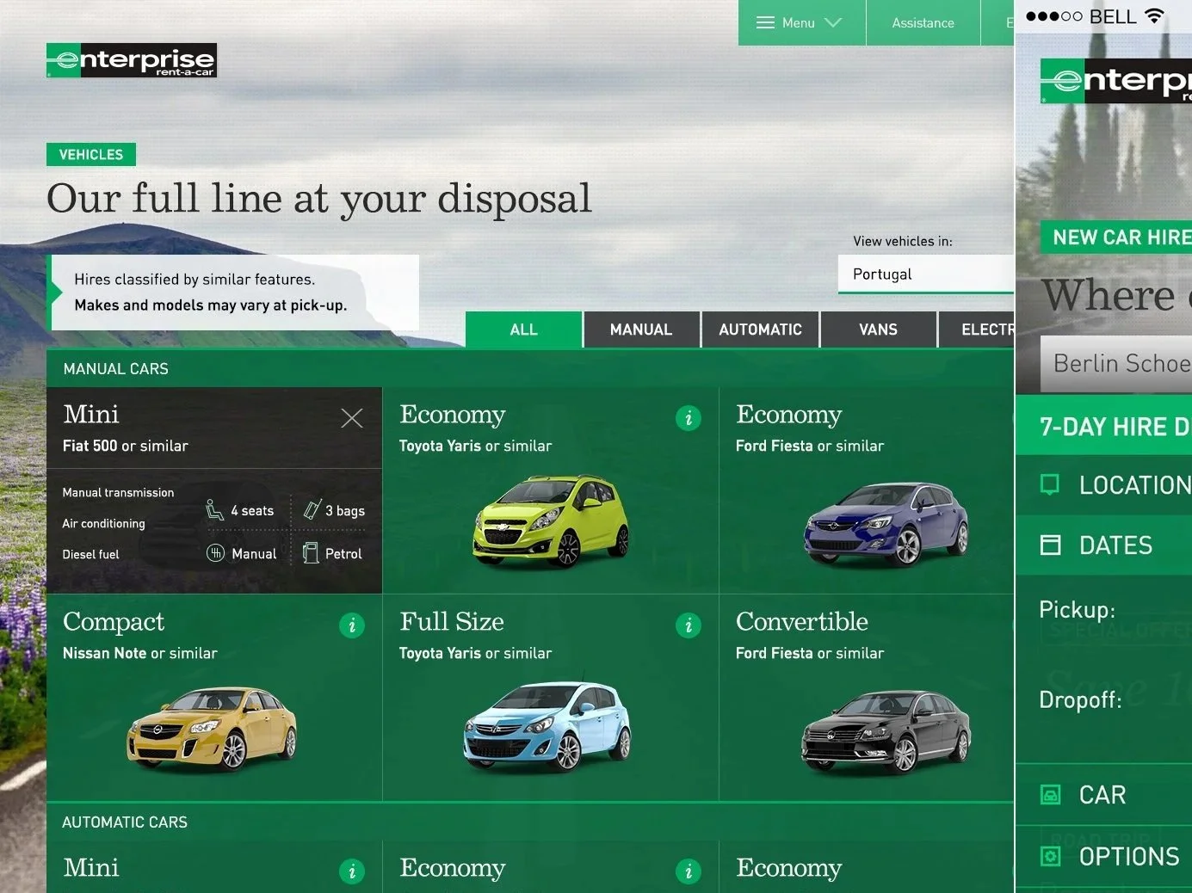Click the VEHICLES label tag
The width and height of the screenshot is (1192, 893).
91,155
